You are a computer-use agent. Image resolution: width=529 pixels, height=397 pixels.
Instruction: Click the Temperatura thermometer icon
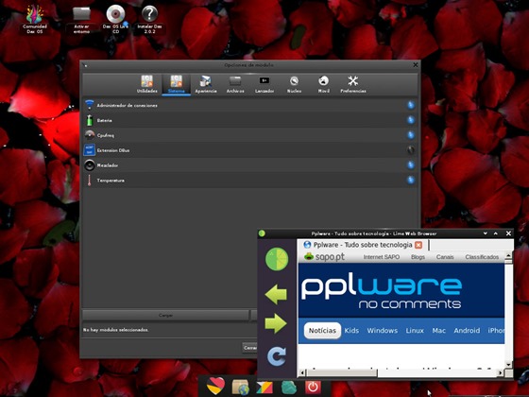coord(90,181)
